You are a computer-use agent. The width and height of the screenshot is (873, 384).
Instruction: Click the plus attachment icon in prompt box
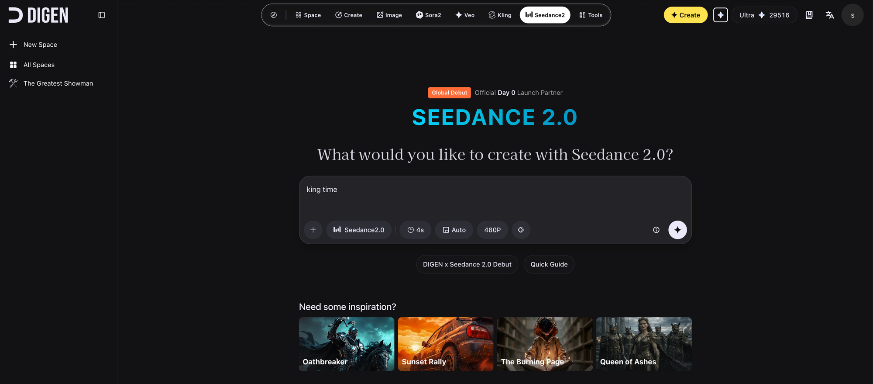(x=313, y=230)
